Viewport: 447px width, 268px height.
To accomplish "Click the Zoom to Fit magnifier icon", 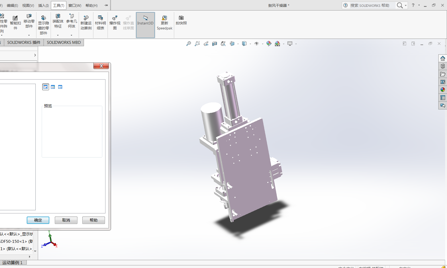I will click(x=188, y=44).
